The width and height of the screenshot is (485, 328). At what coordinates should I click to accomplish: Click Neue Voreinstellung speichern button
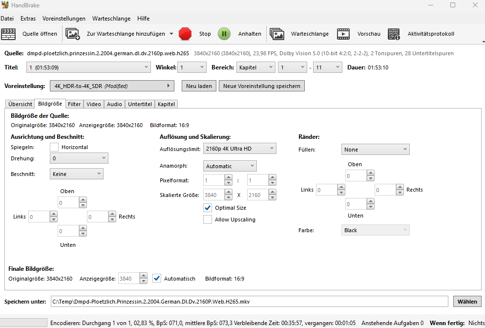pos(262,86)
